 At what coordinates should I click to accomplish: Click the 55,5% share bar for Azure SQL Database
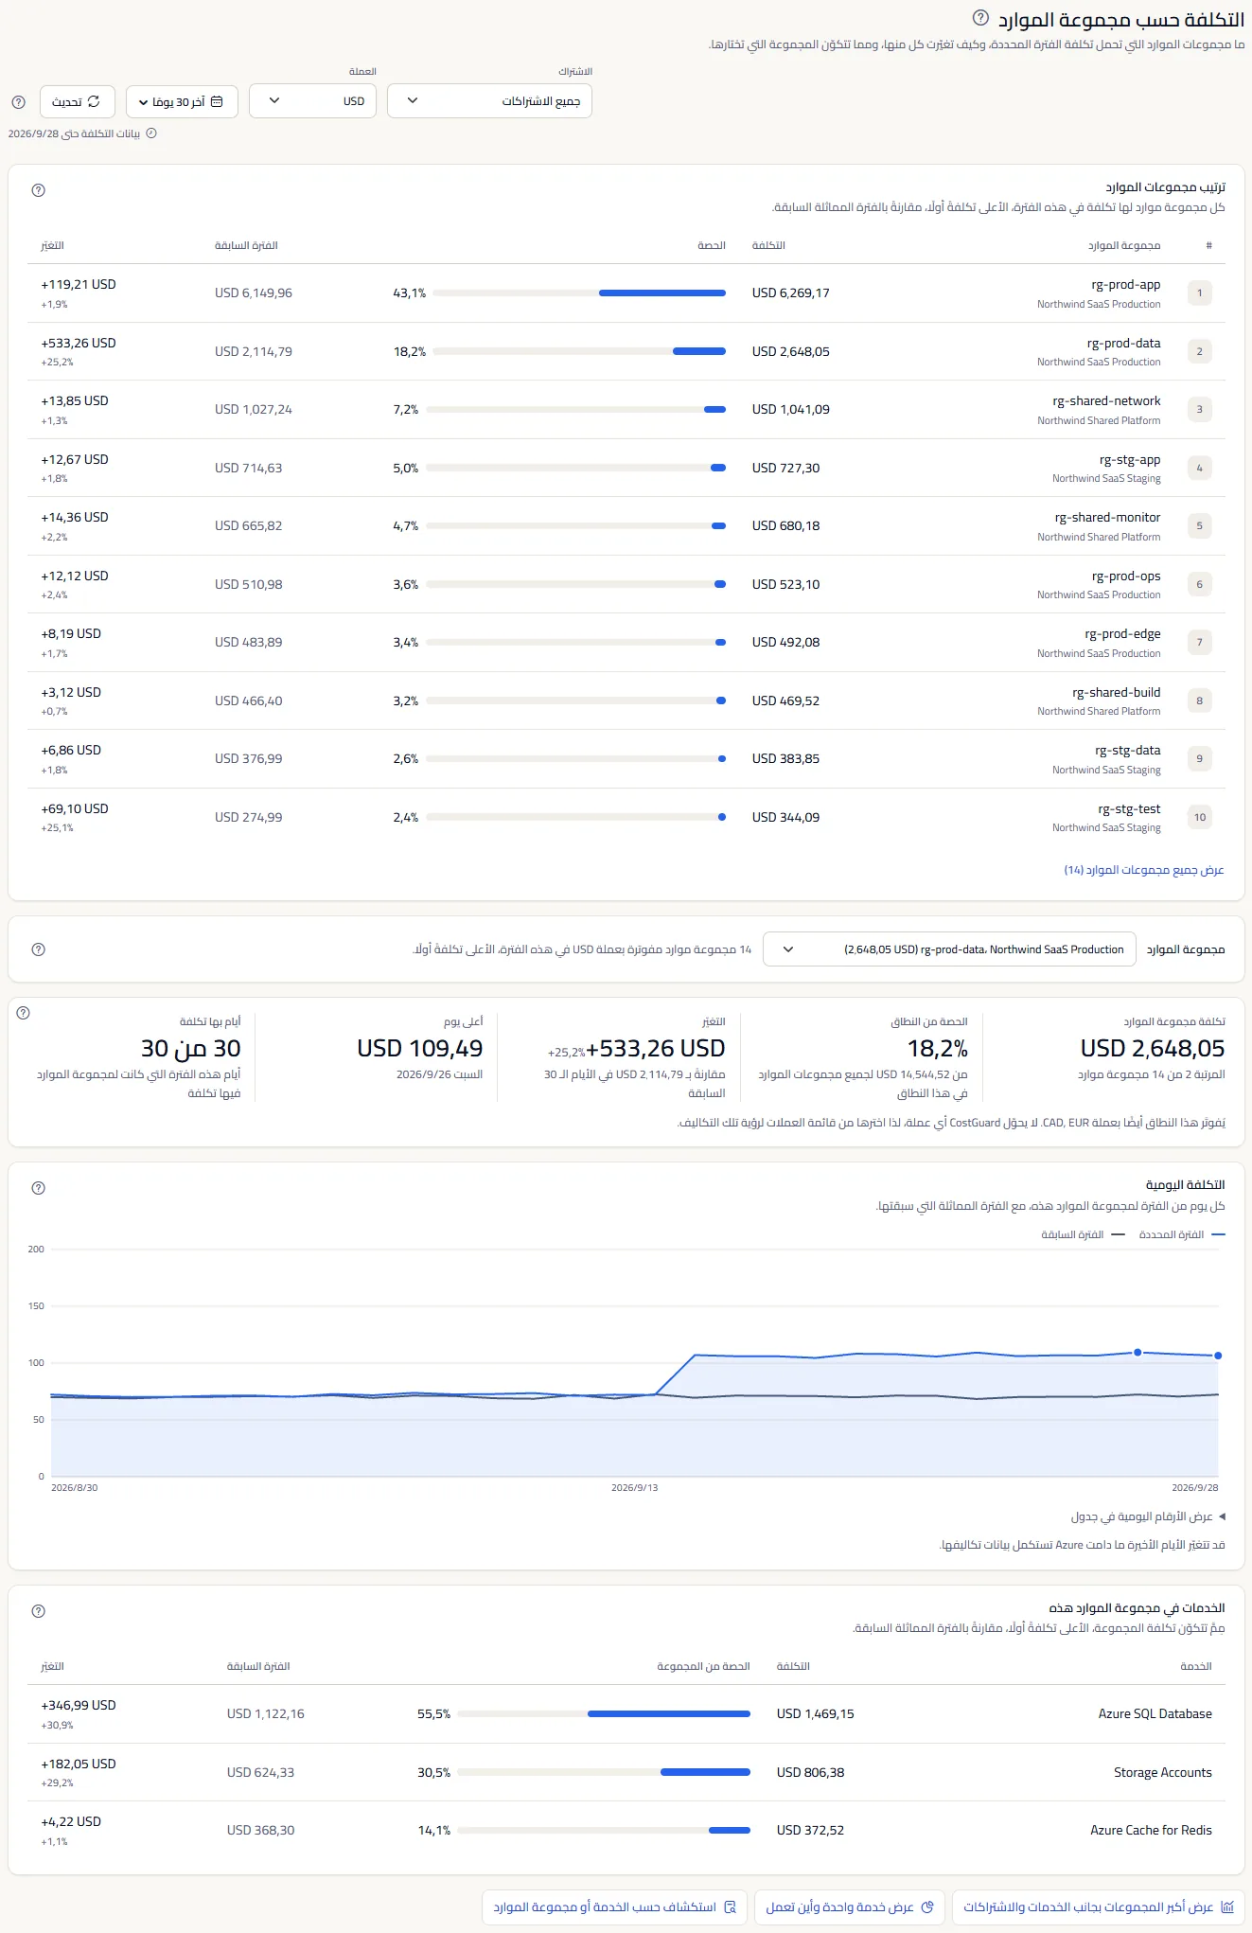(x=604, y=1714)
